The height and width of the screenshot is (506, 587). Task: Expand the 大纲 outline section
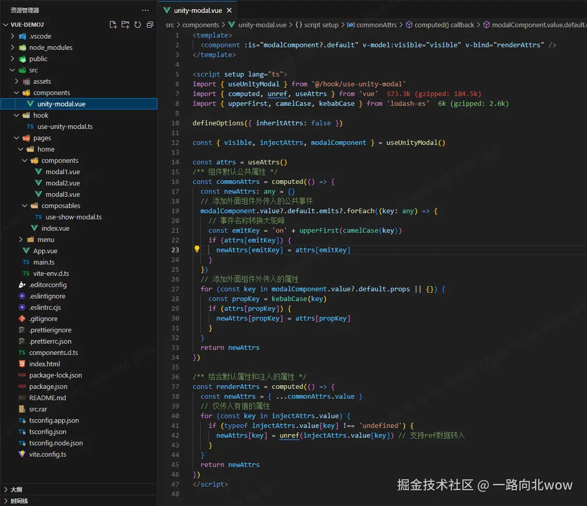(79, 490)
